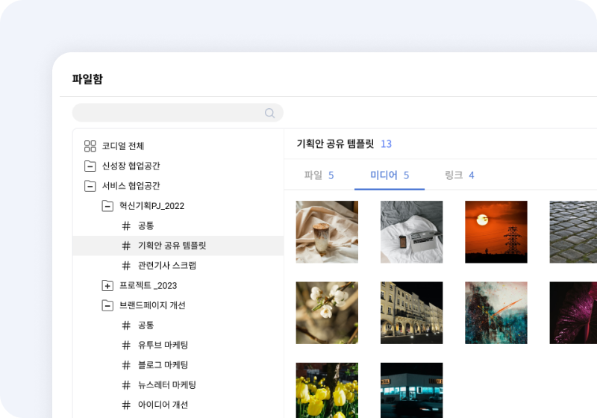Open the cobblestone pavement thumbnail
The width and height of the screenshot is (597, 418).
point(573,232)
